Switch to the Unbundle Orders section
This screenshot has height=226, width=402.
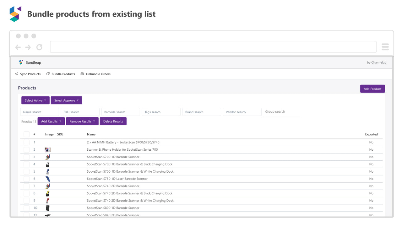coord(98,74)
